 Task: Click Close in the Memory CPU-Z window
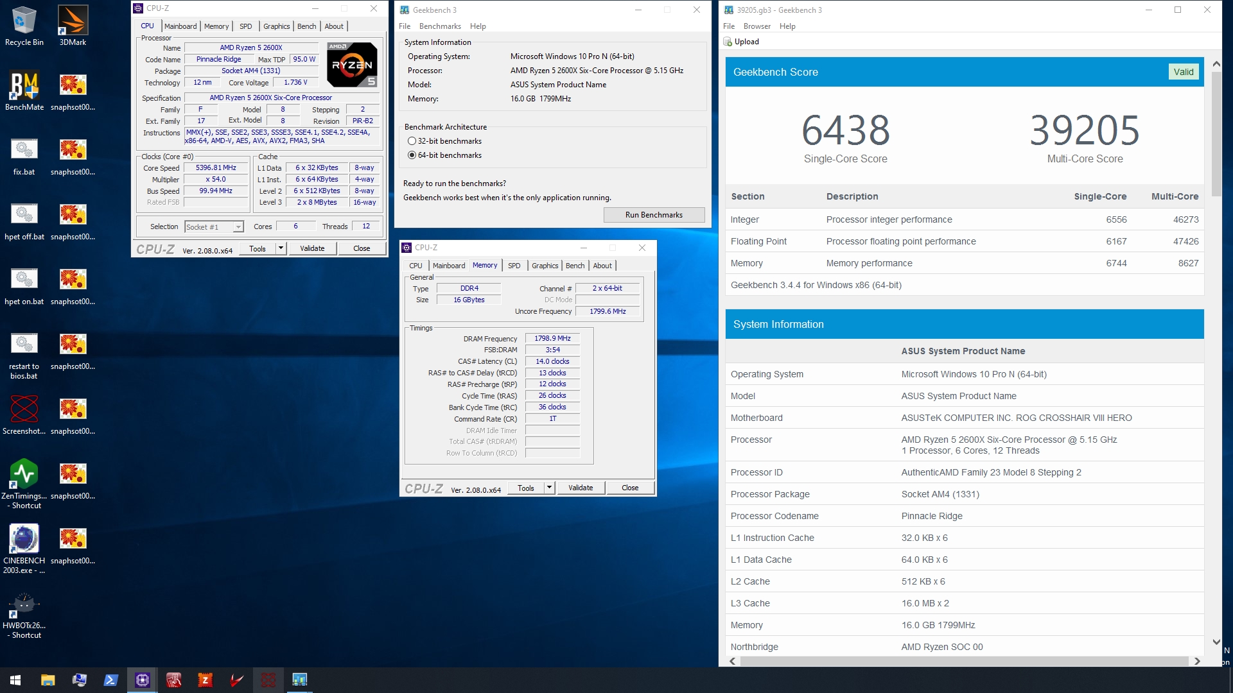tap(630, 488)
